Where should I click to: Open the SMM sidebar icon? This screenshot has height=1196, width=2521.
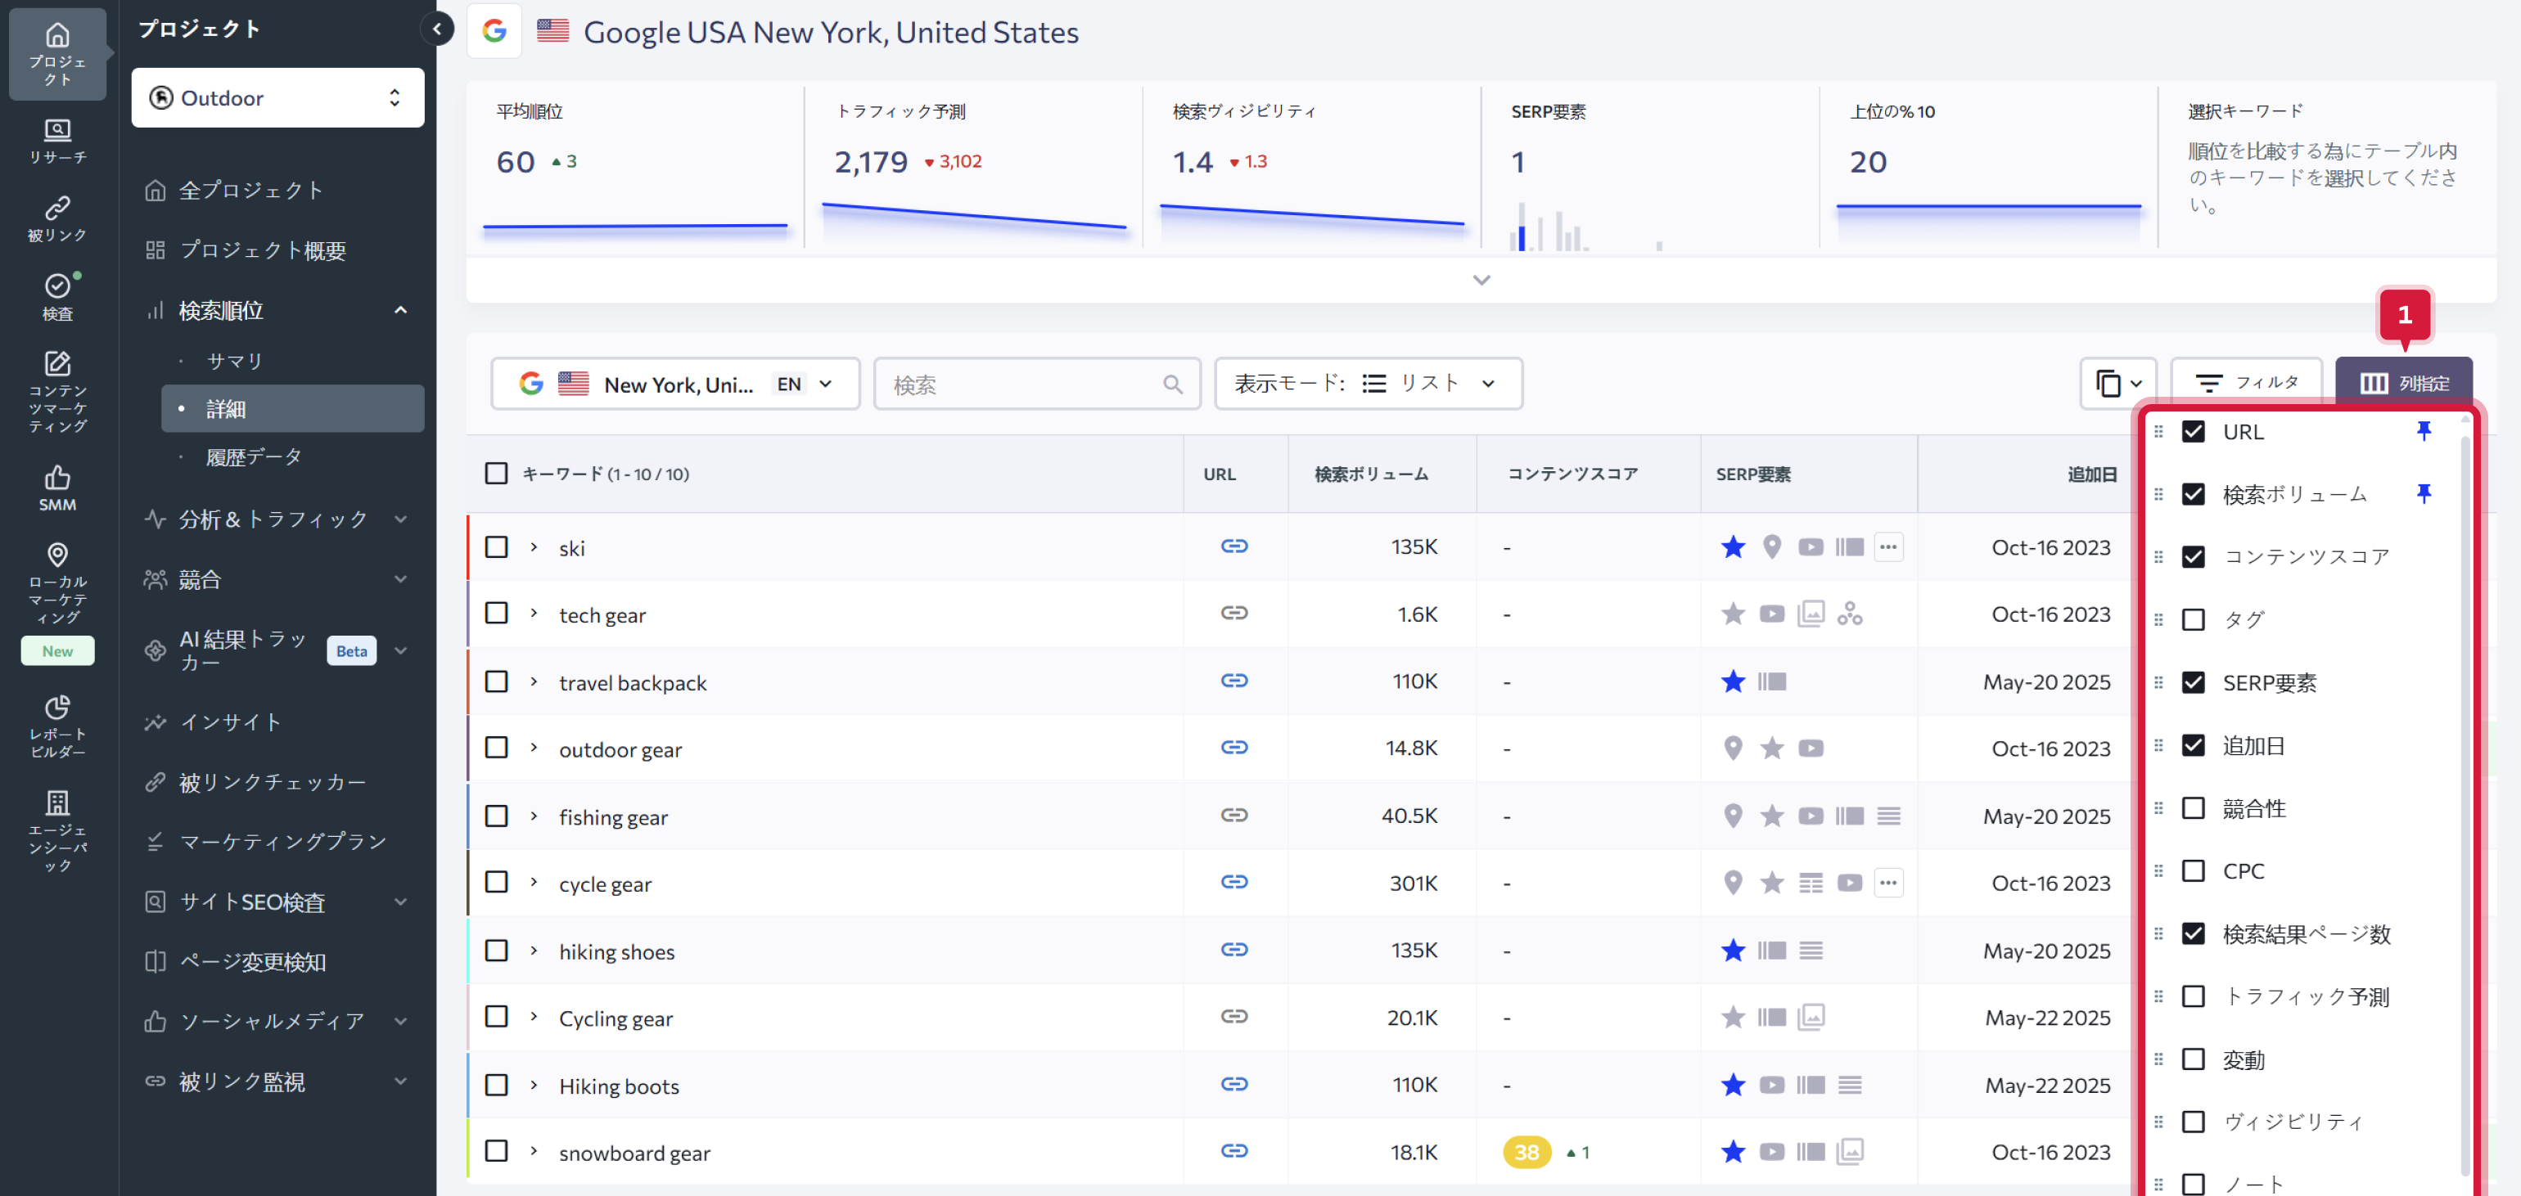56,488
